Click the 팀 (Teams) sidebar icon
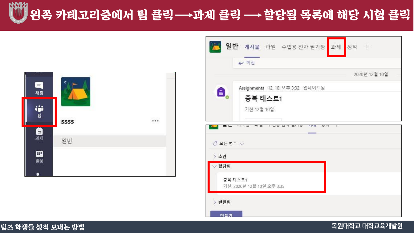Viewport: 414px width, 233px height. [x=39, y=112]
